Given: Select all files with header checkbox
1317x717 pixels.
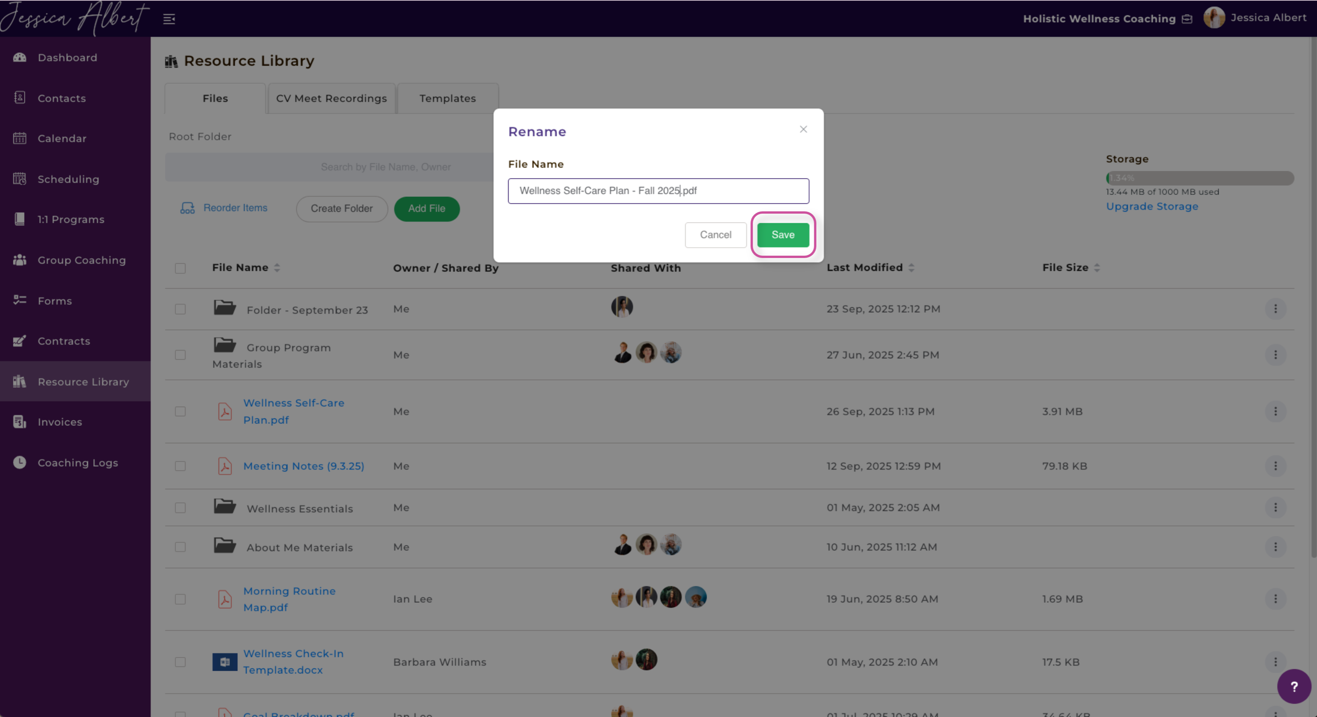Looking at the screenshot, I should tap(180, 268).
